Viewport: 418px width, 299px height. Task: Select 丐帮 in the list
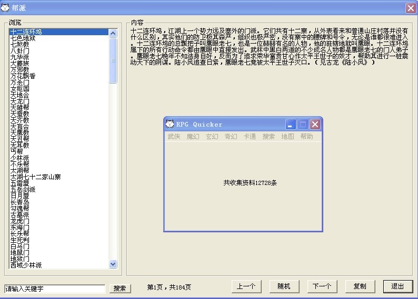point(59,152)
